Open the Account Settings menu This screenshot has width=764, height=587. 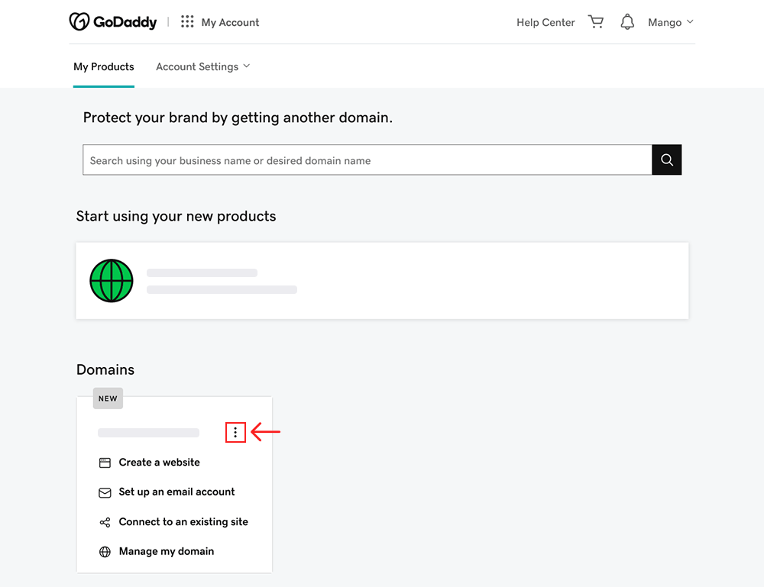[x=202, y=66]
